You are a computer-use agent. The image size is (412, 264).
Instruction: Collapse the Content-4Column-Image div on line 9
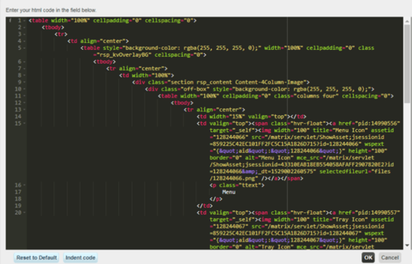point(24,82)
